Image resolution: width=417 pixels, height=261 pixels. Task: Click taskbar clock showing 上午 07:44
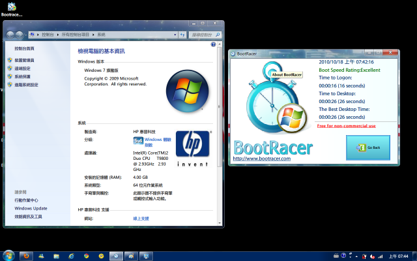pyautogui.click(x=398, y=256)
